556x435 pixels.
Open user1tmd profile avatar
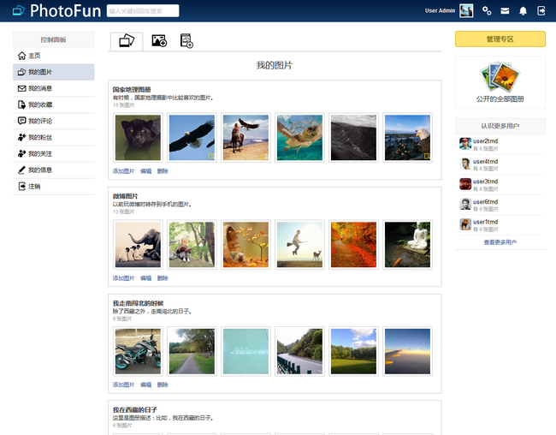(x=465, y=224)
